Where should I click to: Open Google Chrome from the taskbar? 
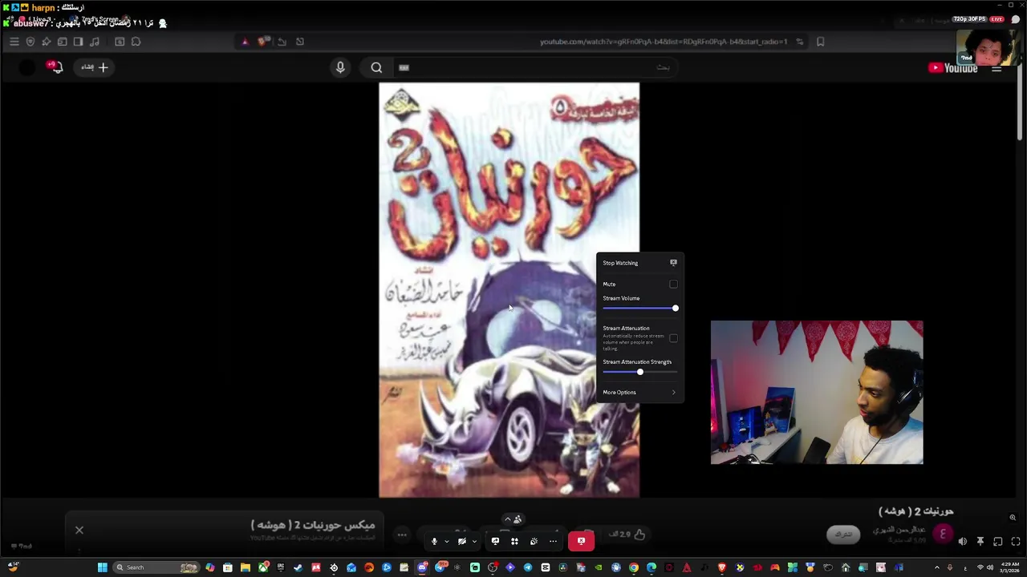634,567
